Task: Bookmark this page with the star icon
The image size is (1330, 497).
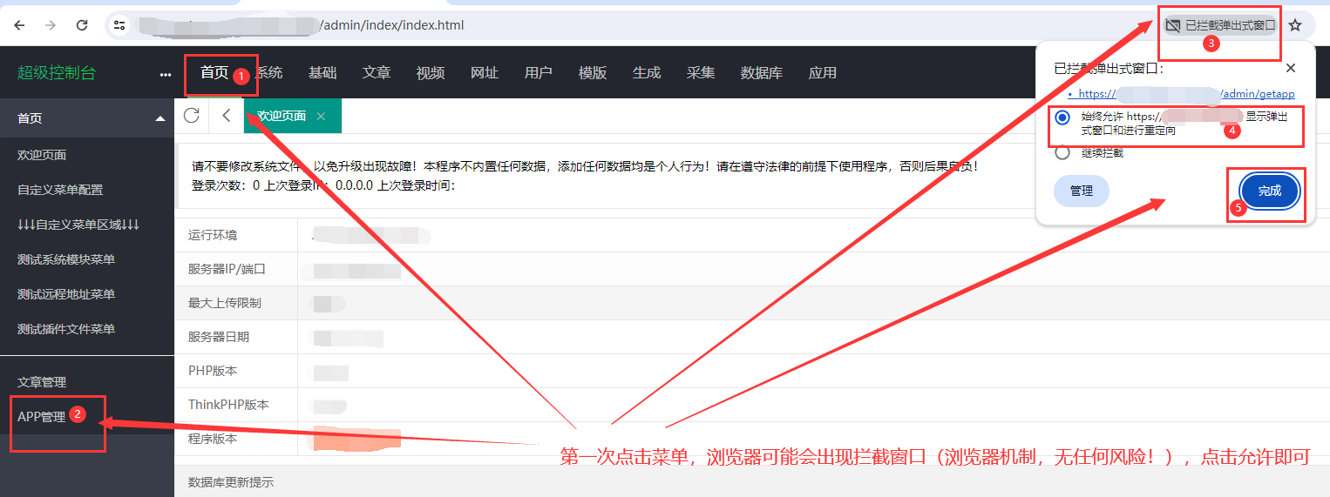Action: point(1295,25)
